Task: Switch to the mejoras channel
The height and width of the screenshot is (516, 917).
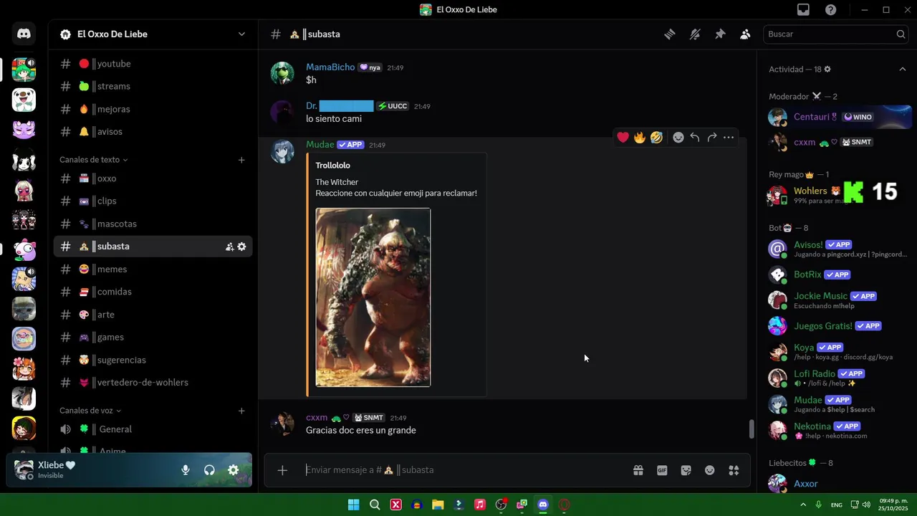Action: coord(153,109)
